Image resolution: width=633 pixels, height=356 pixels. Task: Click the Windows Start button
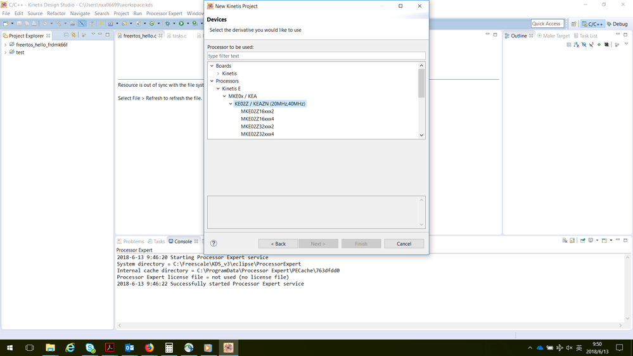click(x=10, y=348)
